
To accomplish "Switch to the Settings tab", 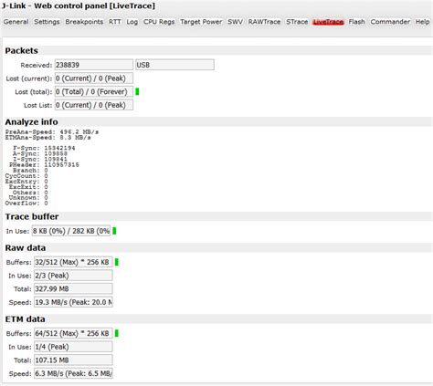I will pos(47,22).
